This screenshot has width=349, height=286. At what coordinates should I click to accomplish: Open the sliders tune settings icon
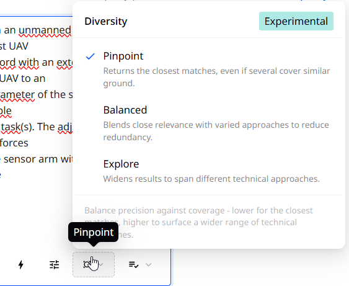click(x=54, y=265)
